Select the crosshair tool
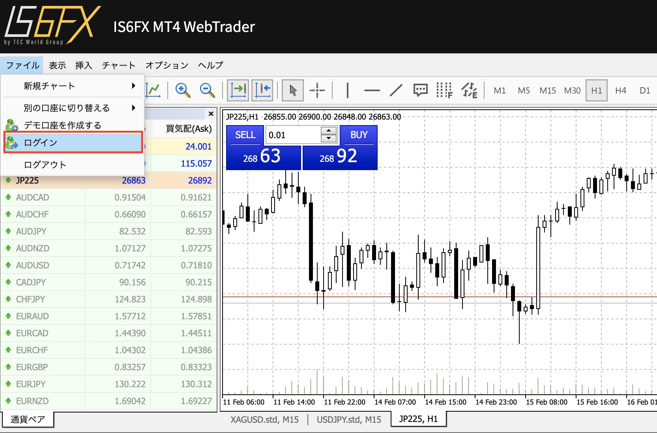657x433 pixels. [317, 90]
